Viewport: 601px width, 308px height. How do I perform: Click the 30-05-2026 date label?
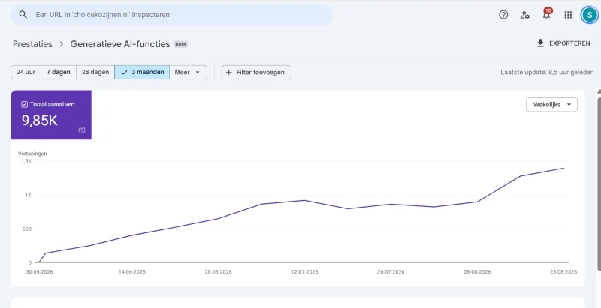click(x=40, y=272)
